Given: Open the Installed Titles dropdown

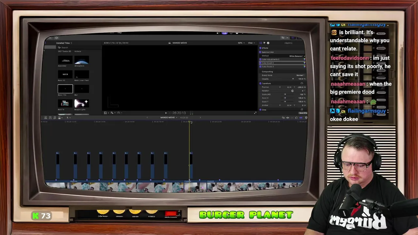Looking at the screenshot, I should click(64, 43).
